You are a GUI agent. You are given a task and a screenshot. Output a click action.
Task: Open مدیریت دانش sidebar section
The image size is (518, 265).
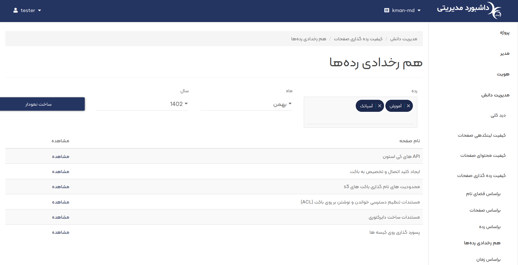(495, 95)
